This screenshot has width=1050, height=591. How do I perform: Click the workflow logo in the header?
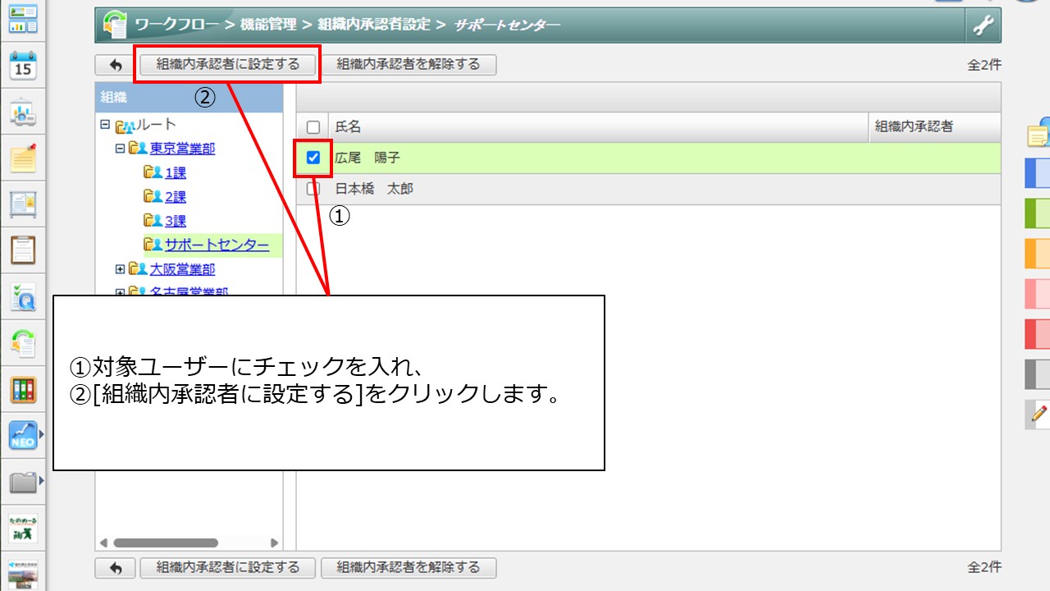pos(115,25)
